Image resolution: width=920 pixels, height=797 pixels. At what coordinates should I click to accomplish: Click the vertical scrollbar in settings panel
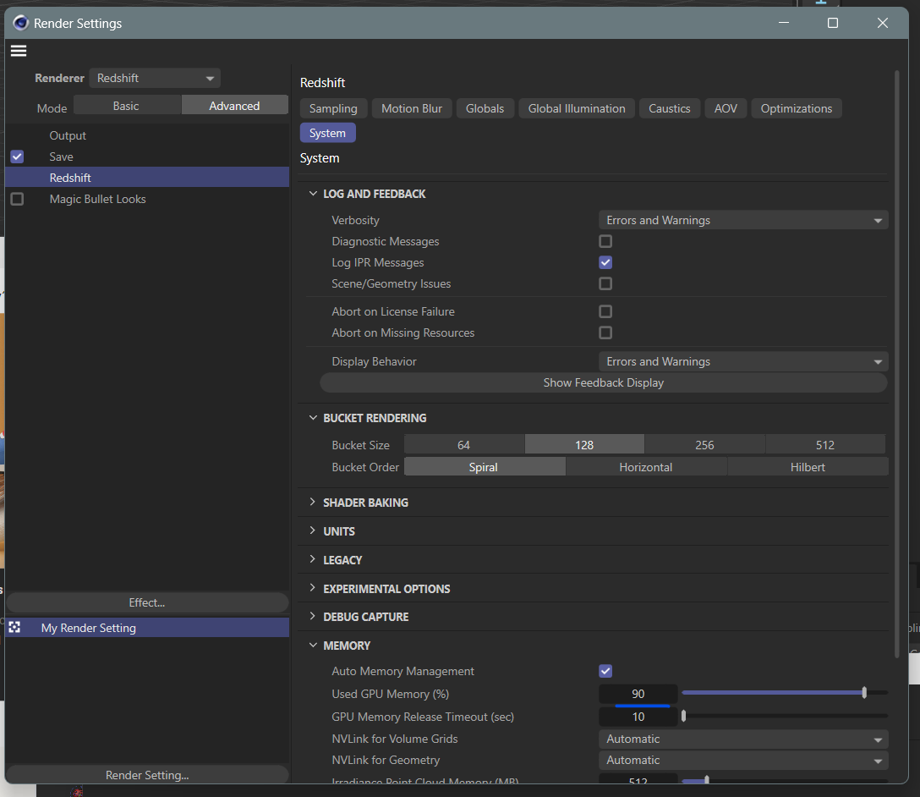point(896,364)
